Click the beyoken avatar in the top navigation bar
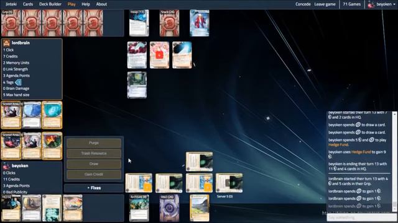The width and height of the screenshot is (398, 223). [371, 4]
